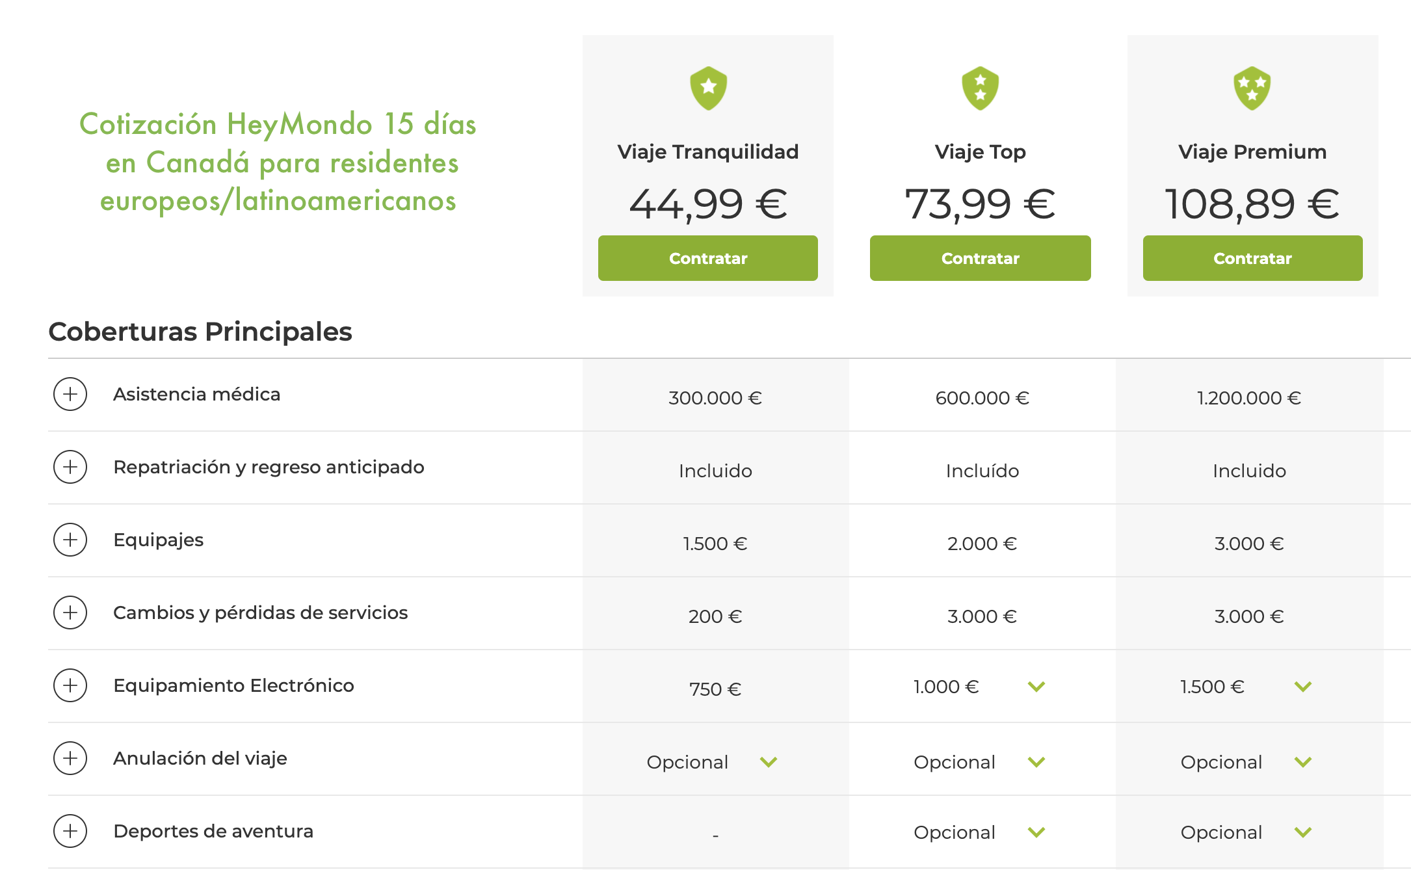Image resolution: width=1411 pixels, height=870 pixels.
Task: Contratar the Viaje Premium plan
Action: point(1253,258)
